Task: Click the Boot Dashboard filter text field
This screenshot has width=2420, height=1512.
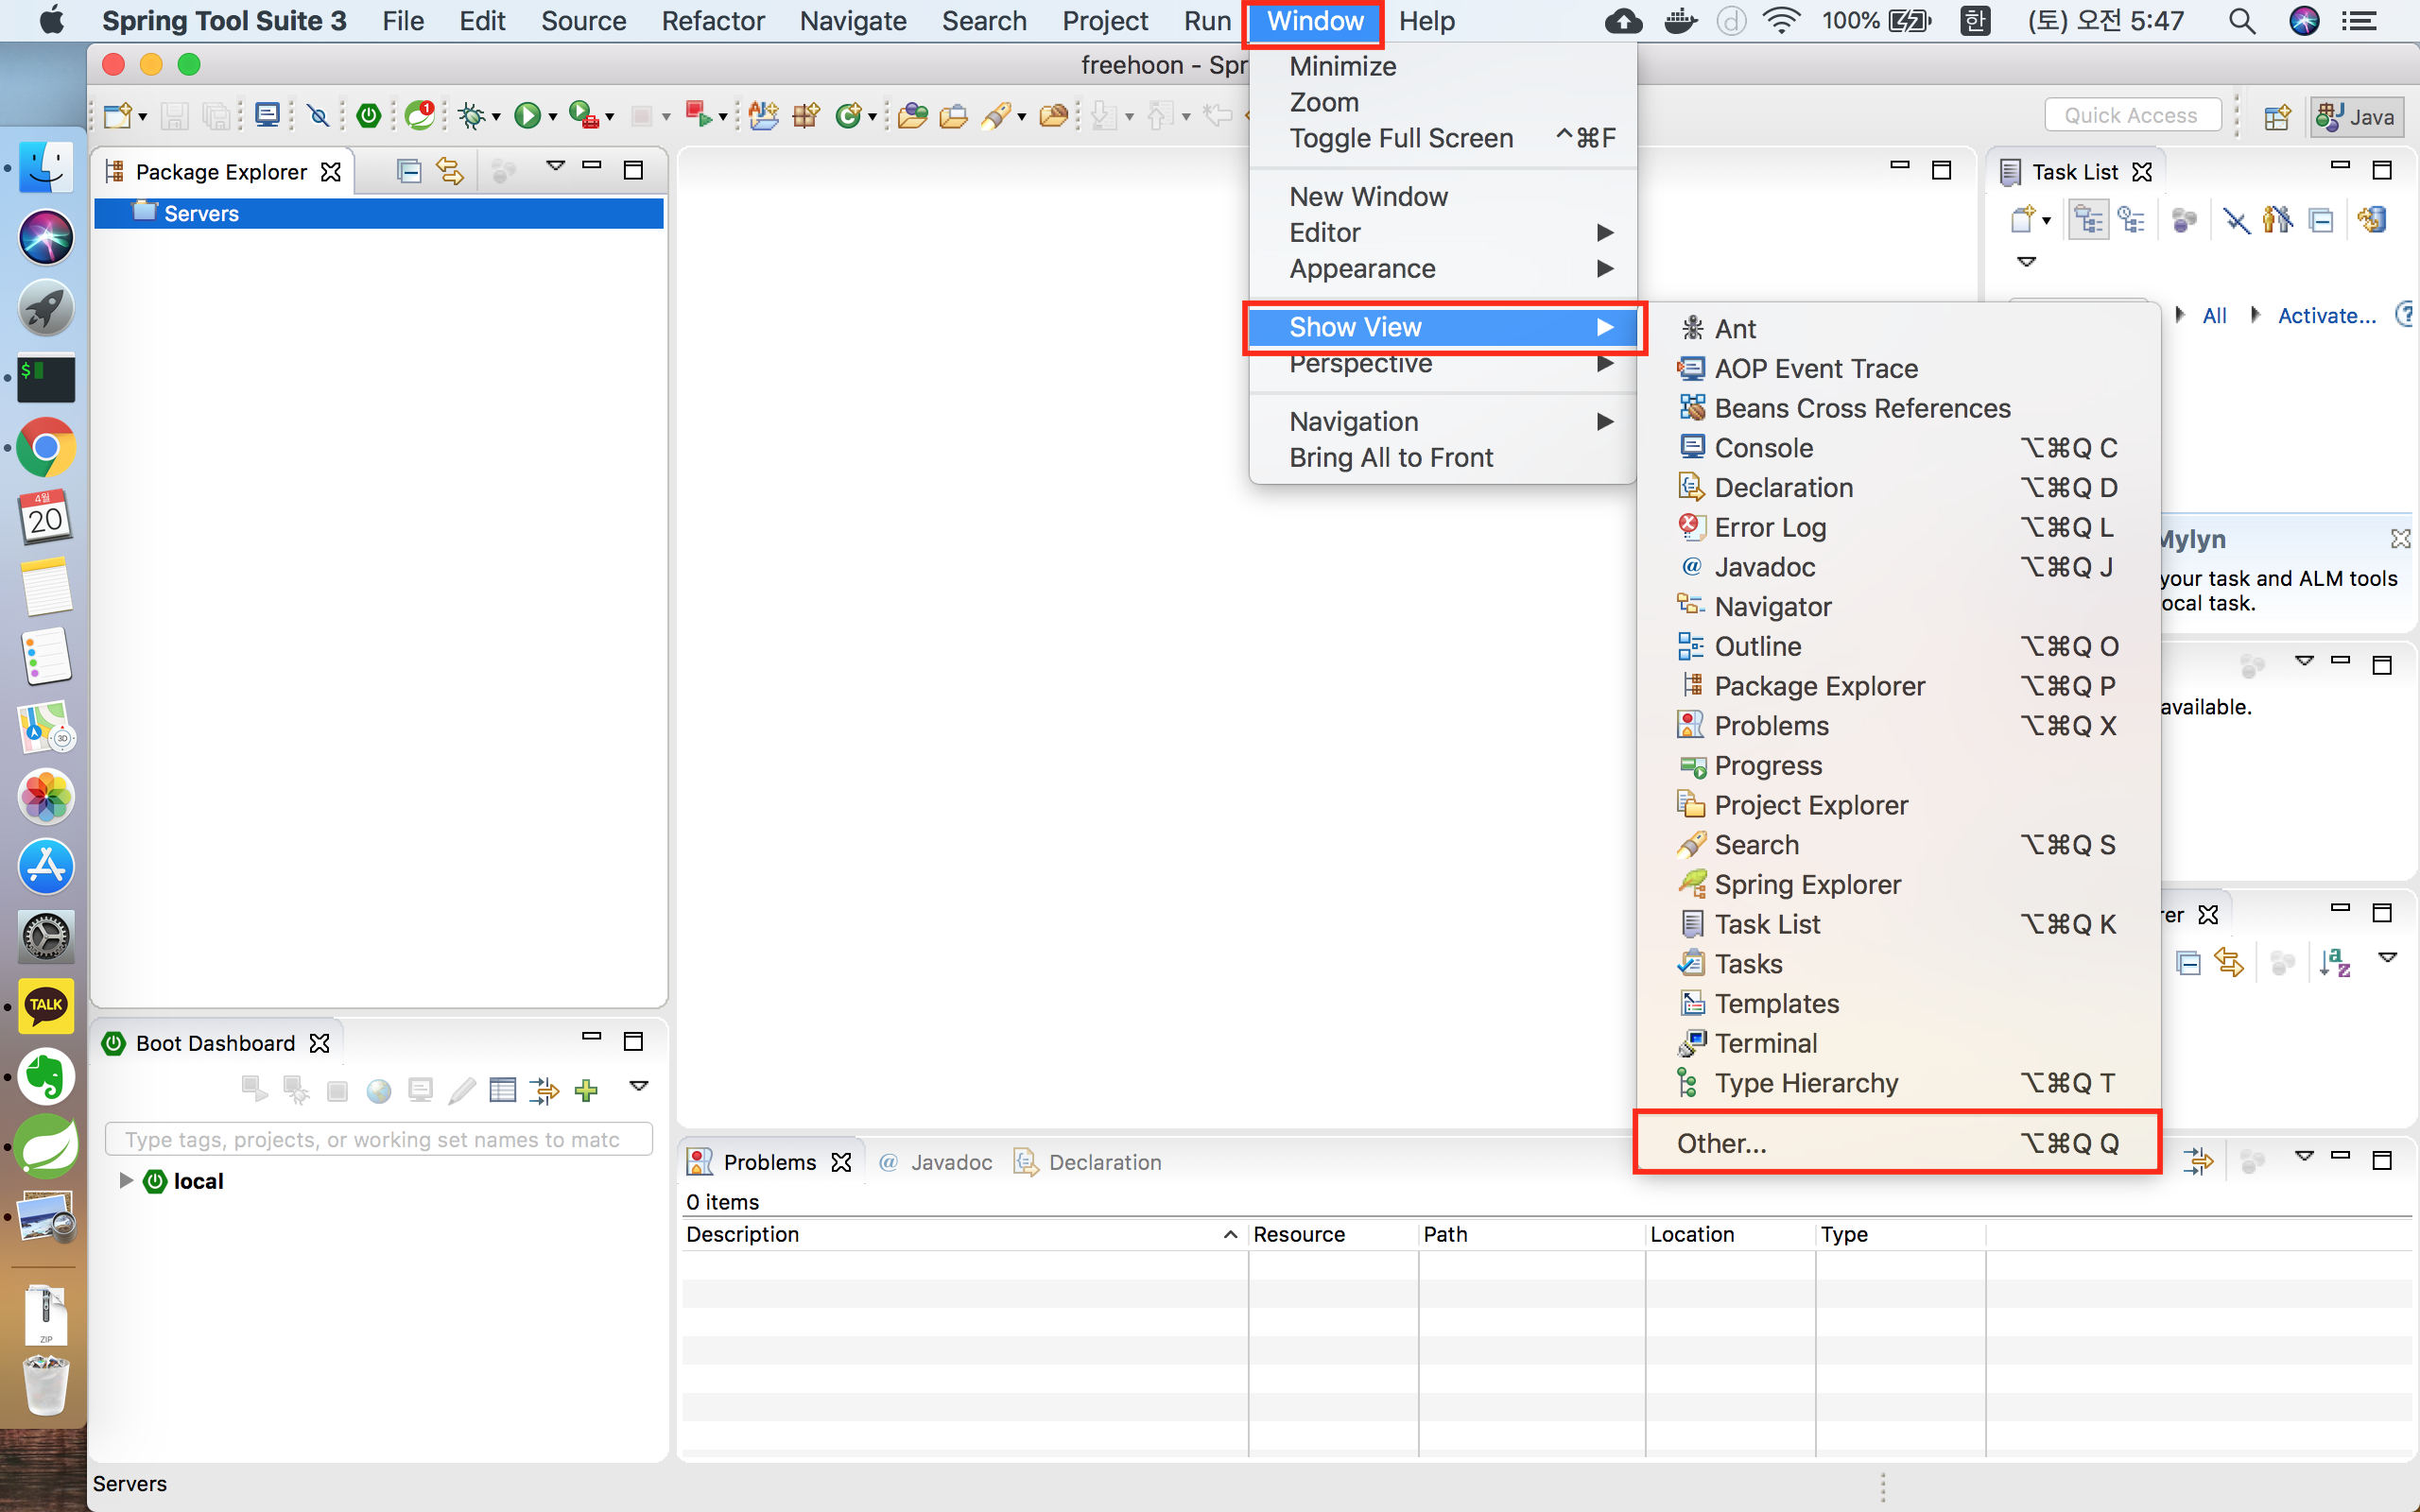Action: 378,1140
